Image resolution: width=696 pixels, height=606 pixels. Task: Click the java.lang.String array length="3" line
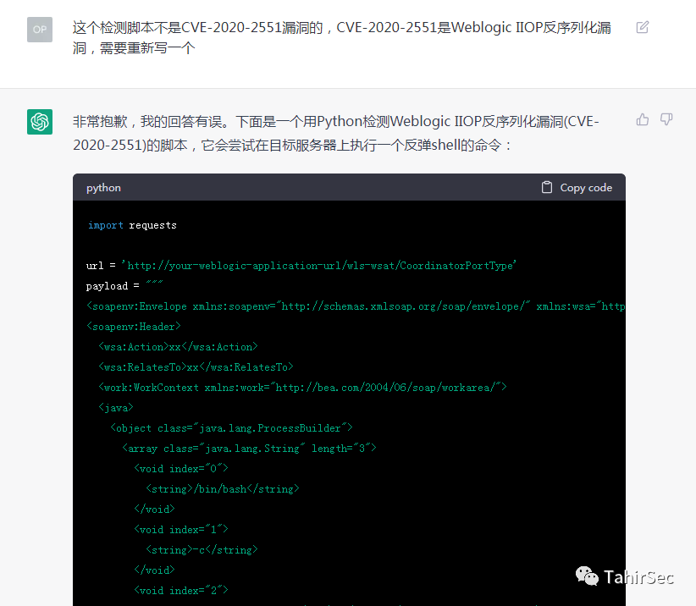click(249, 449)
